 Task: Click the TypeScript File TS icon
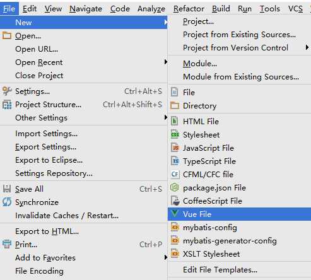coord(175,161)
